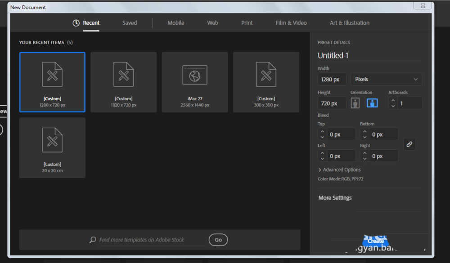Open More Settings

pyautogui.click(x=335, y=198)
